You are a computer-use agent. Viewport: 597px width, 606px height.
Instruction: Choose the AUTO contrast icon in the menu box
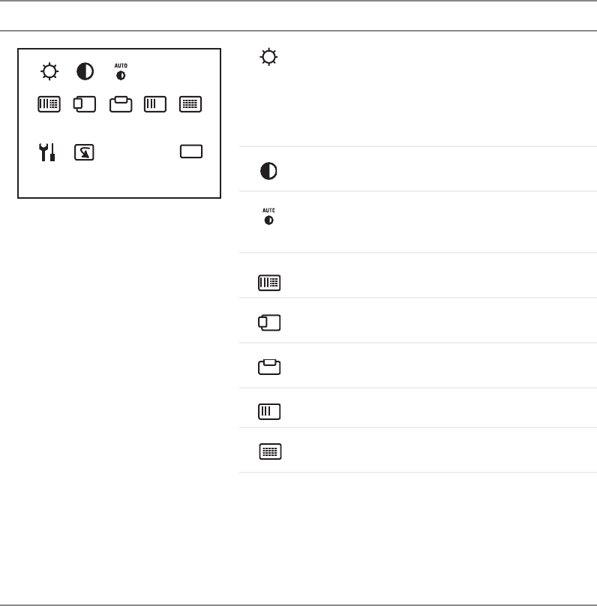pyautogui.click(x=121, y=72)
